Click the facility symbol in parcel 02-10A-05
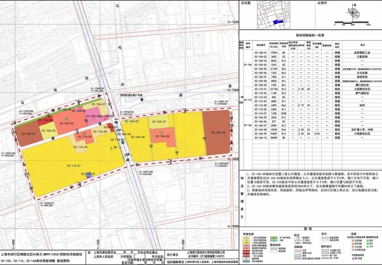 (67, 118)
